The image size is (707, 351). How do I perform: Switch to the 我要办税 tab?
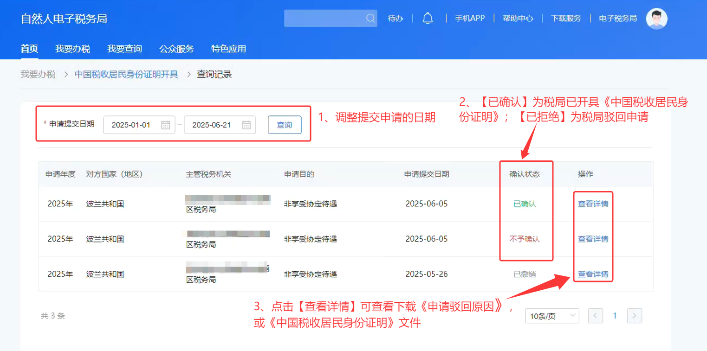click(72, 49)
